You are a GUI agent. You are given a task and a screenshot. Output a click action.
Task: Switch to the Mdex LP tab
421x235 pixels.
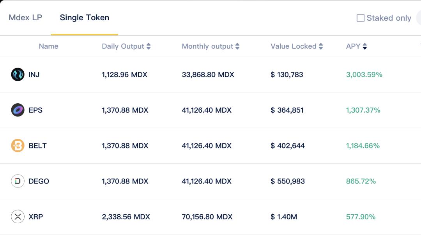point(25,18)
